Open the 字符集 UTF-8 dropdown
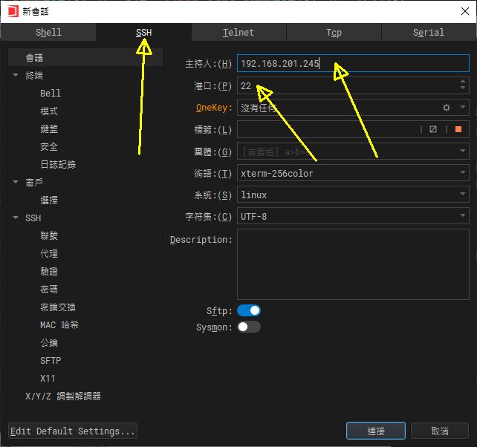477x447 pixels. tap(353, 217)
